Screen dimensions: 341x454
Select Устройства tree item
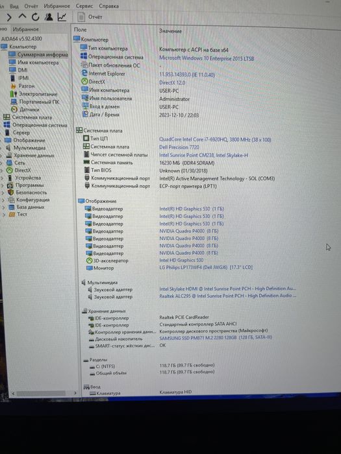pyautogui.click(x=25, y=178)
